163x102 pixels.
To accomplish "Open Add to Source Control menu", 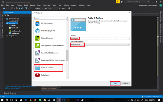I will tap(151, 97).
